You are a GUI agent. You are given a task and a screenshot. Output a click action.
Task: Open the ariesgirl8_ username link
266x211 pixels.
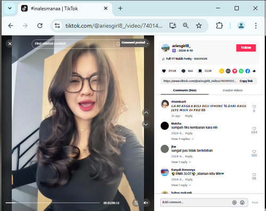[x=181, y=46]
